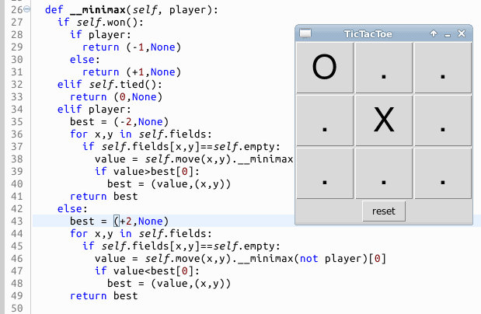Click the center cell showing X
Image resolution: width=481 pixels, height=314 pixels.
(384, 120)
